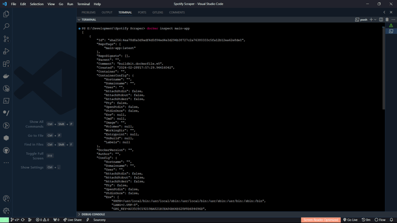The height and width of the screenshot is (223, 397).
Task: Open the GitHub view in activity bar
Action: click(x=6, y=150)
